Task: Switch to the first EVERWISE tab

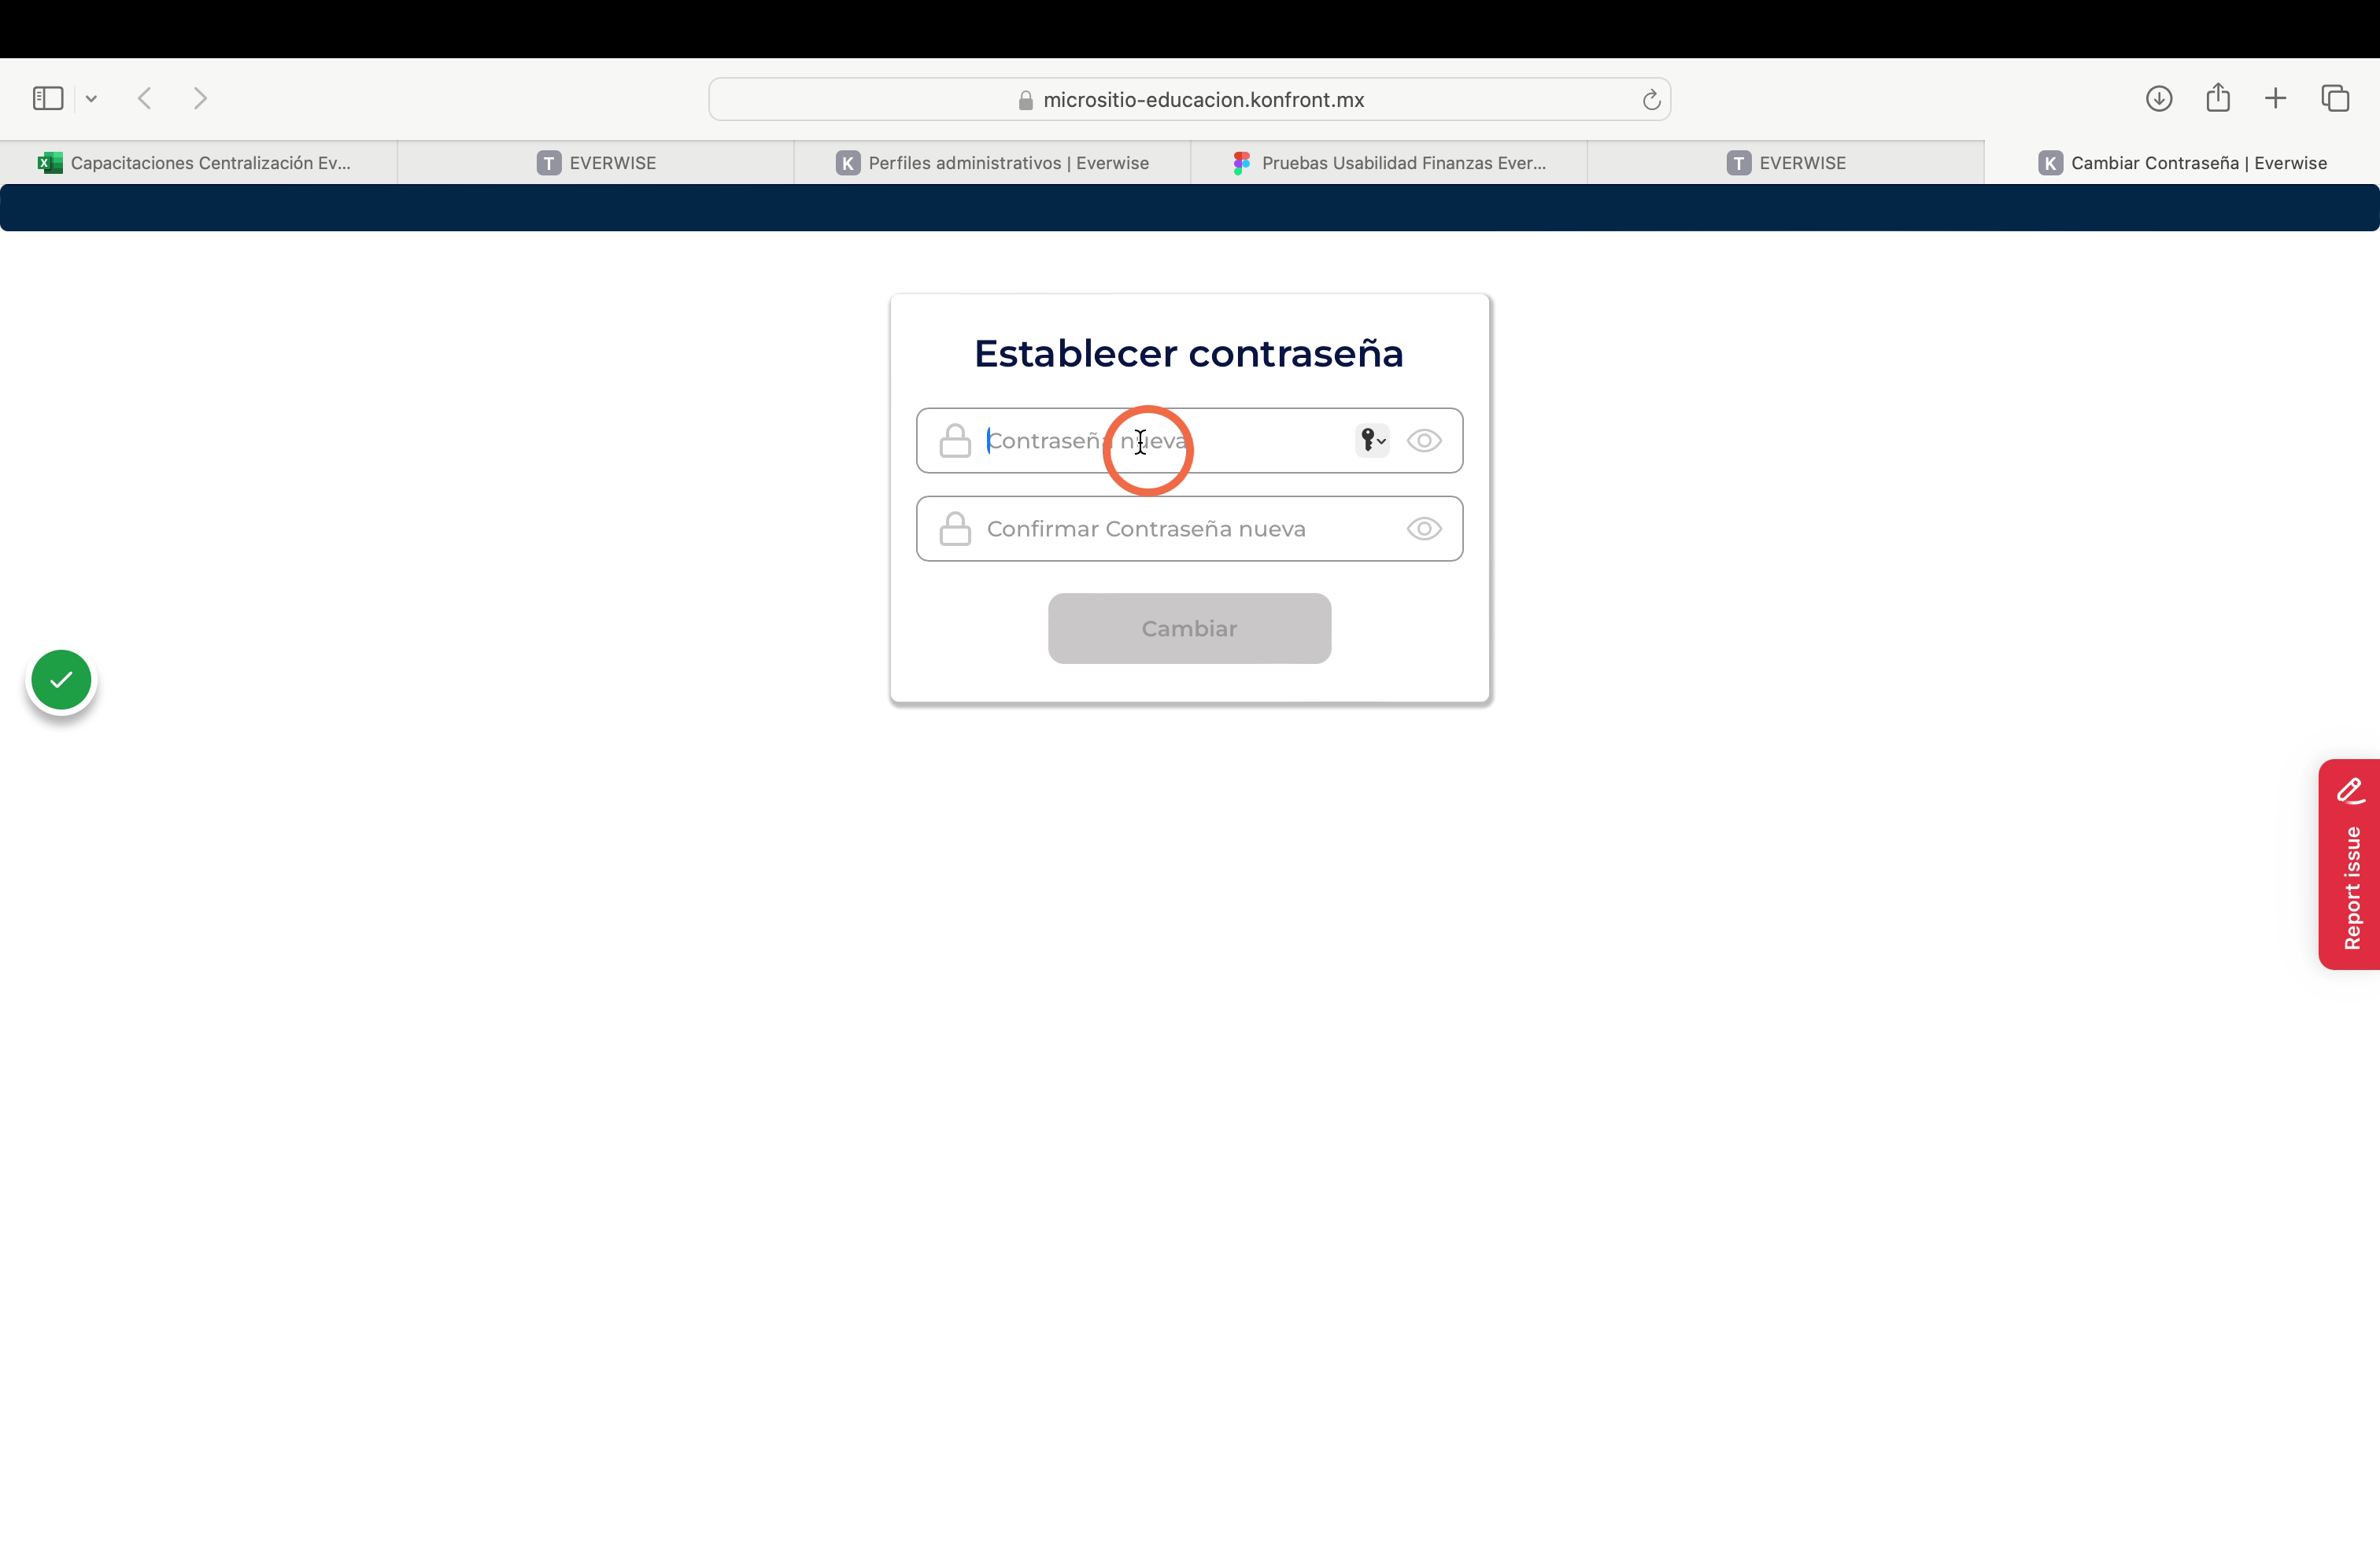Action: pyautogui.click(x=595, y=163)
